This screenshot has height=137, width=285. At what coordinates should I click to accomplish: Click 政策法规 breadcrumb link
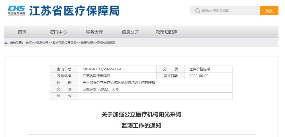point(87,43)
